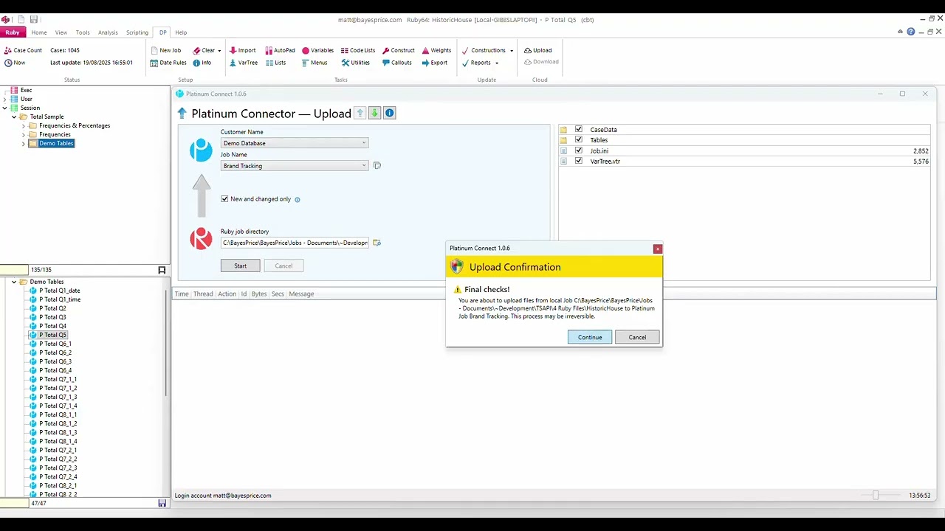Click Continue in Upload Confirmation dialog

point(590,337)
